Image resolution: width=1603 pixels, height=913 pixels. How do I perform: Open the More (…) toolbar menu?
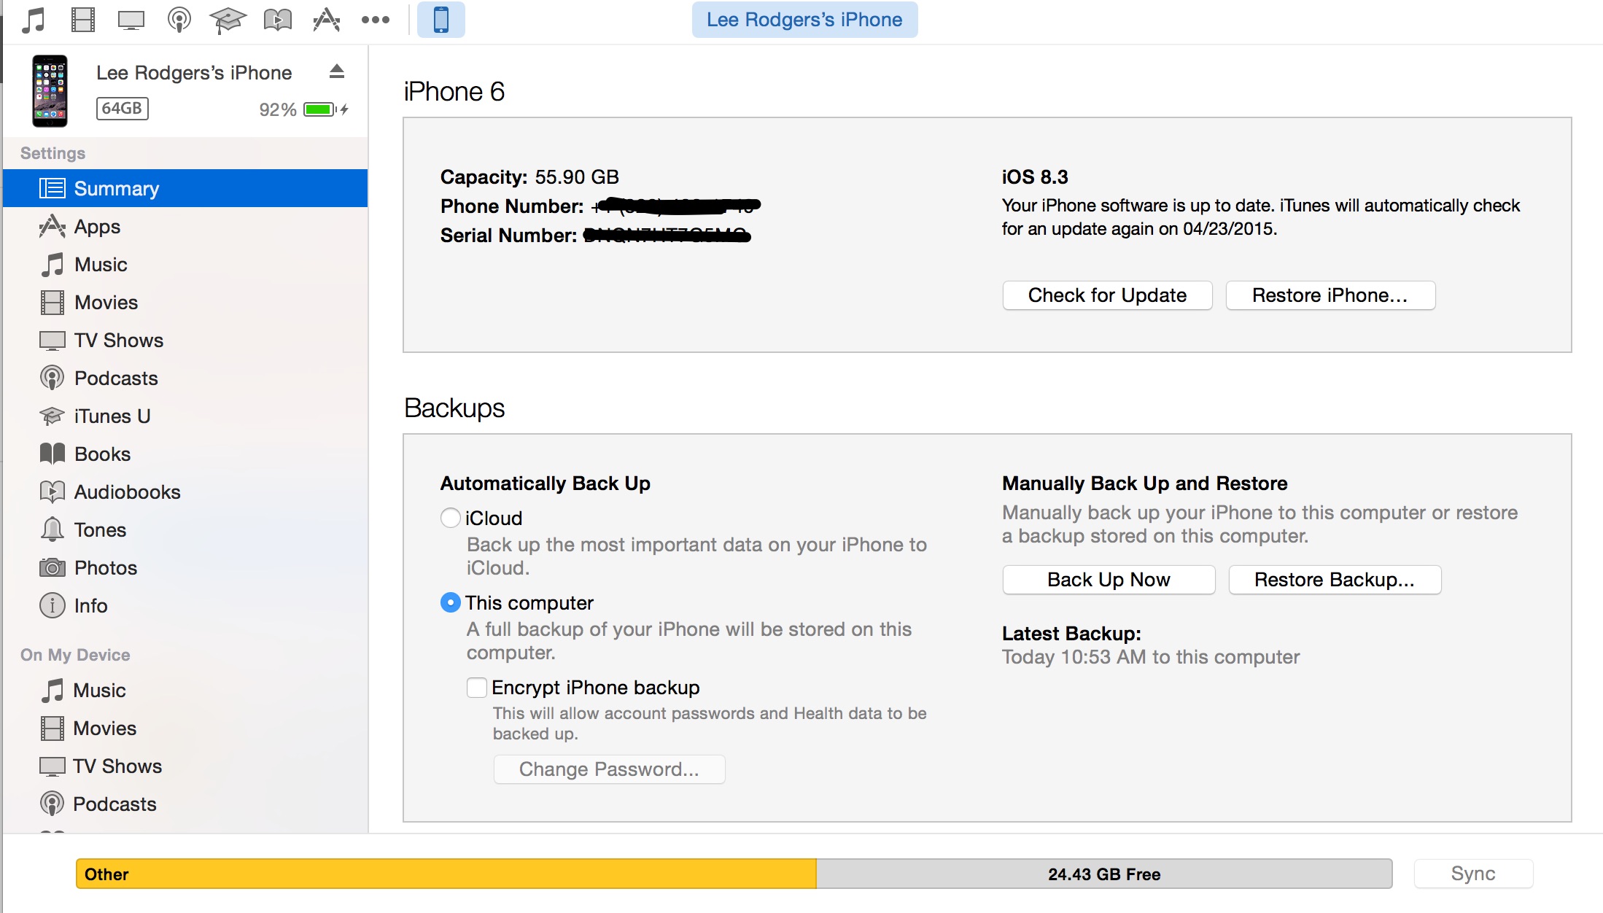tap(375, 20)
